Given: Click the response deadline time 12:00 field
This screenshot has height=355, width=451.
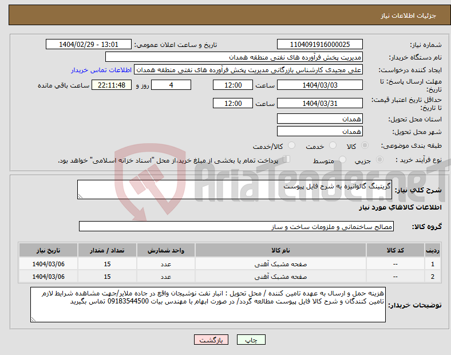Looking at the screenshot, I should click(233, 85).
